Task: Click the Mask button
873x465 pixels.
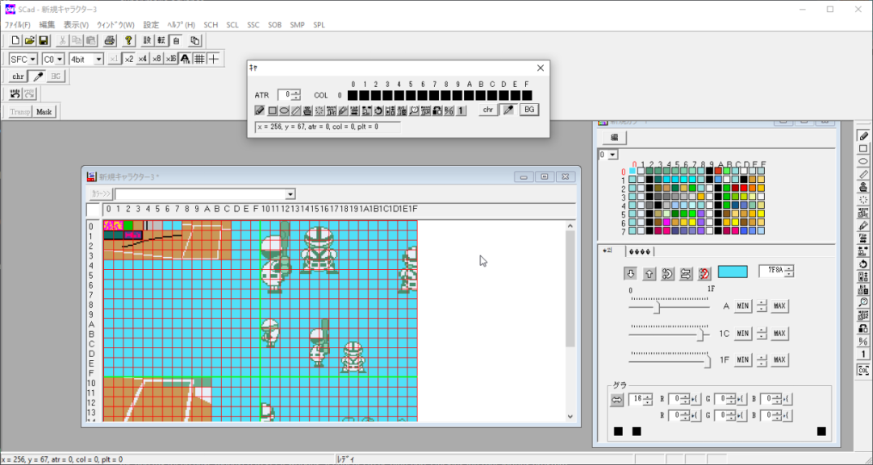Action: coord(44,112)
